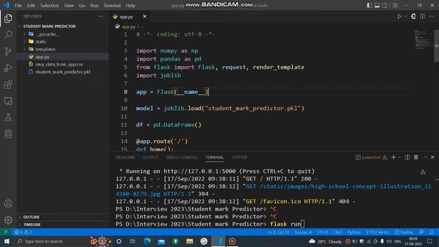Open the Accounts menu icon
The image size is (439, 247).
pos(8,204)
